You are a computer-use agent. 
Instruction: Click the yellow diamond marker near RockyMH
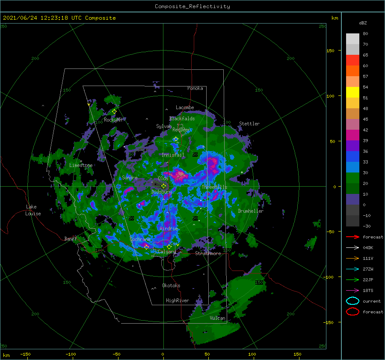pyautogui.click(x=114, y=112)
